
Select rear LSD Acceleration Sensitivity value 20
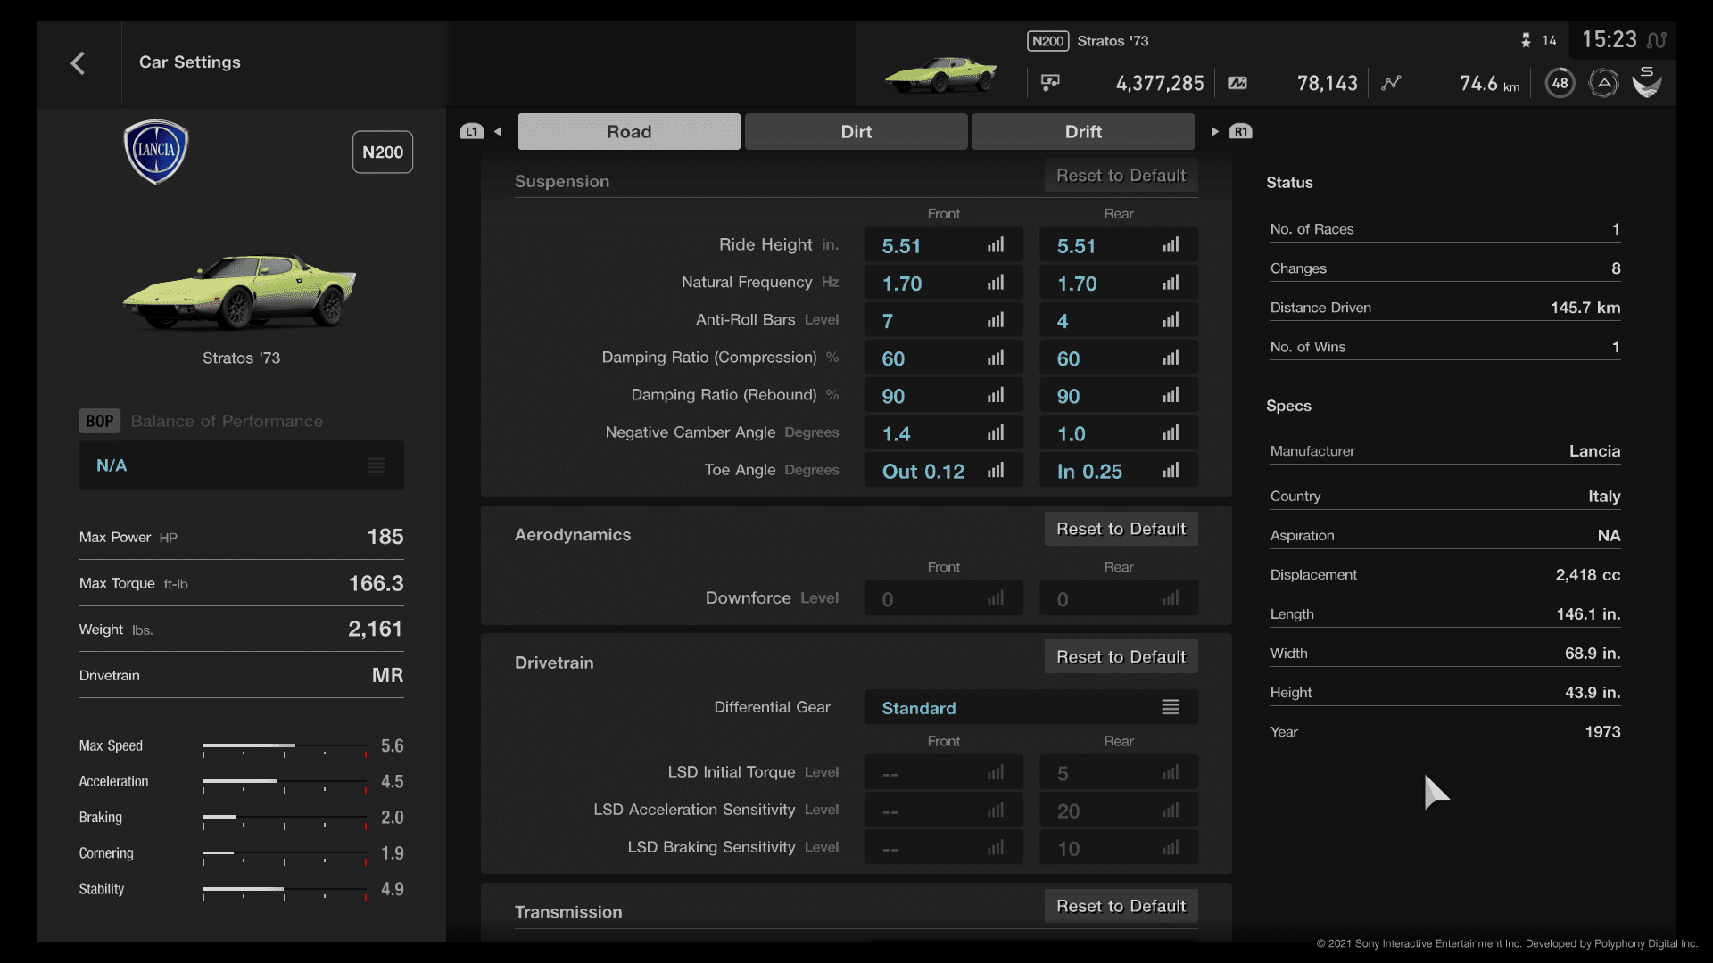1119,810
